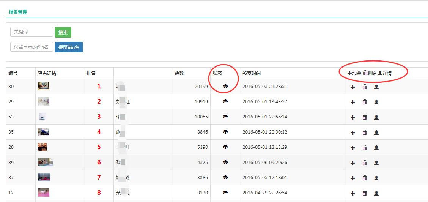The image size is (428, 202).
Task: Toggle visibility eye for rank 1 entry
Action: [x=225, y=86]
